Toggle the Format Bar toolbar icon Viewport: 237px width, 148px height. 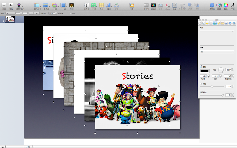146,5
